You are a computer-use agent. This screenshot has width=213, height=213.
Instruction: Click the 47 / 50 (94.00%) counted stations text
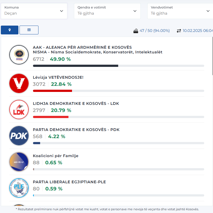pos(154,31)
